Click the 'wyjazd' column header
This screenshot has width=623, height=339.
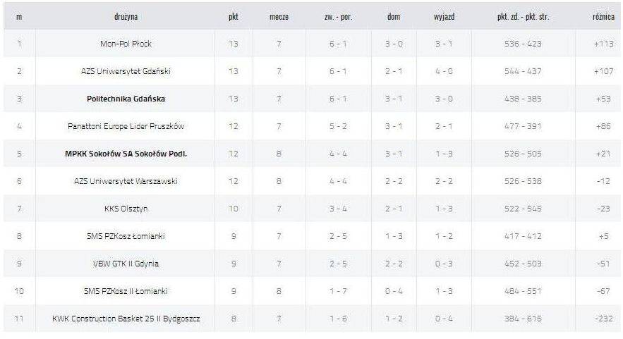coord(444,17)
